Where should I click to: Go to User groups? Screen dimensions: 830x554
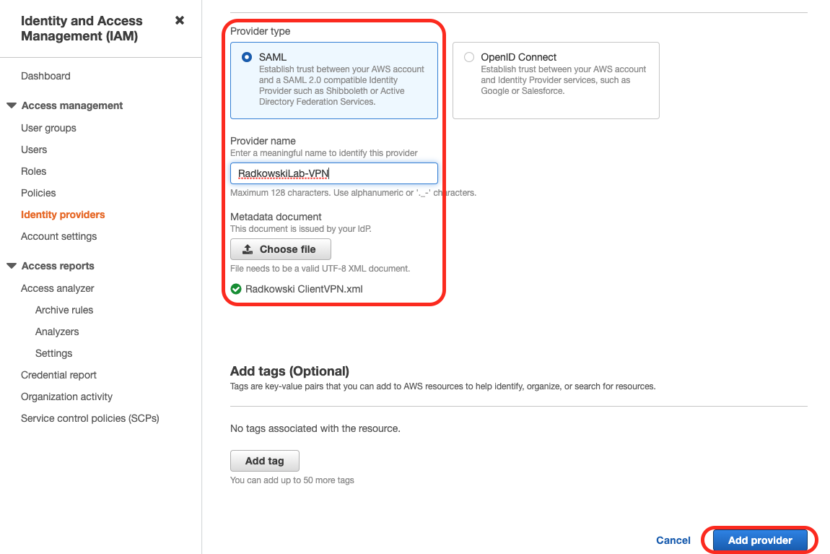48,128
